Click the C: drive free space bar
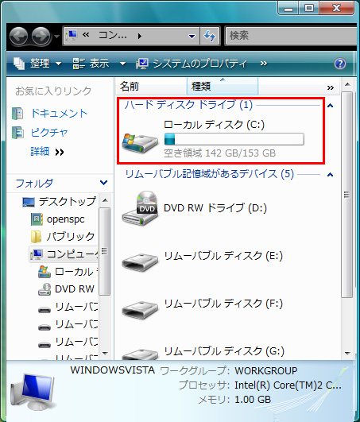The image size is (360, 422). click(x=234, y=139)
